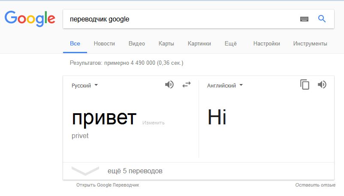
Task: Open the Английский target language dropdown
Action: [225, 85]
